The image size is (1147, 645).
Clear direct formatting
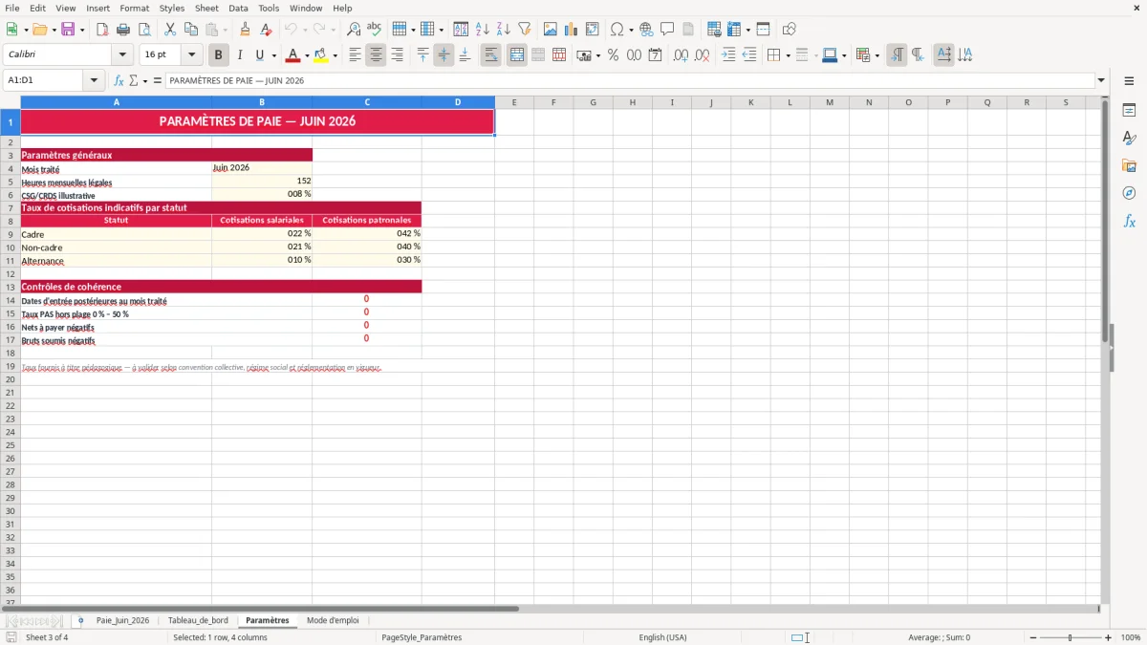266,30
